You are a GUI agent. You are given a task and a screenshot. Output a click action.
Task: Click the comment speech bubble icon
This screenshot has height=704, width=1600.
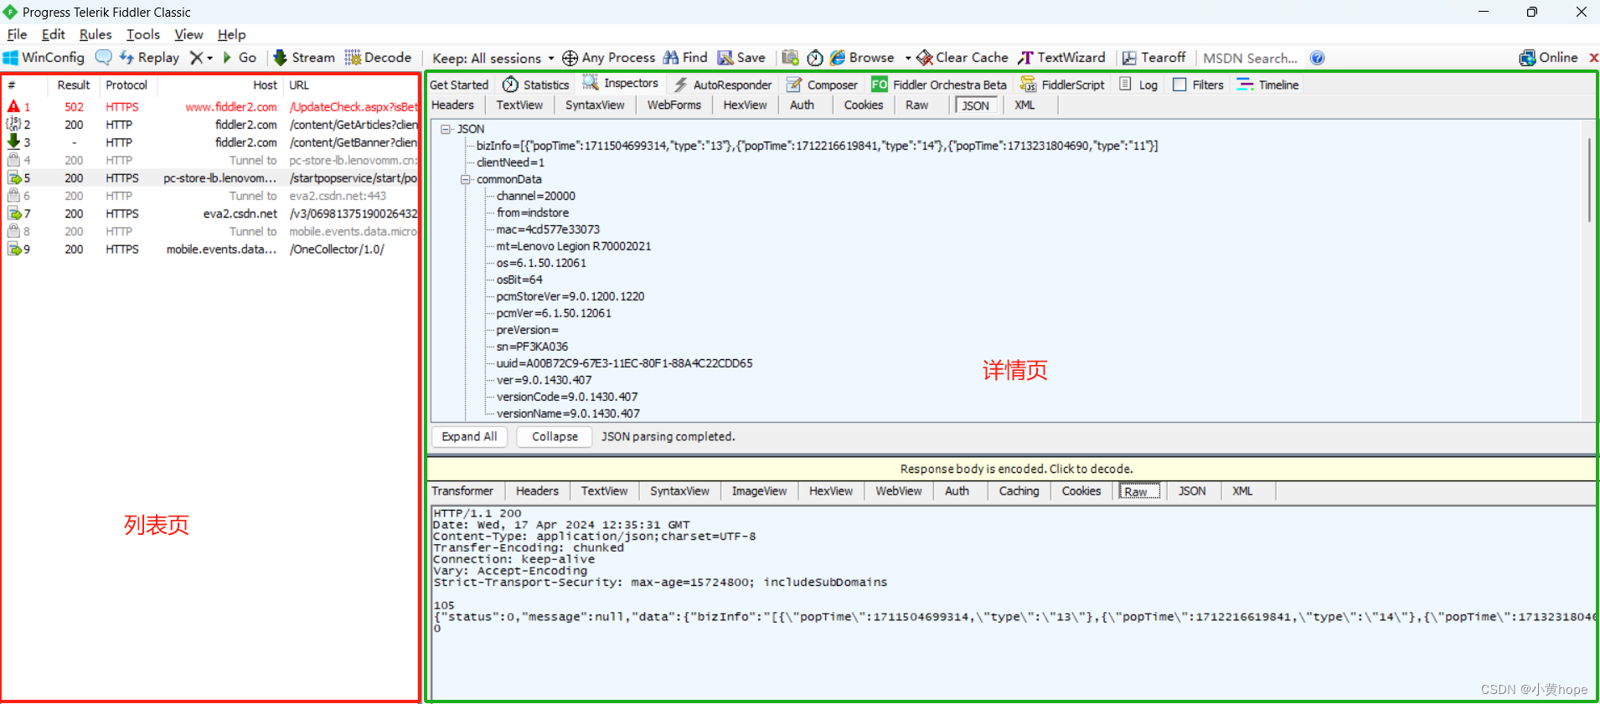point(103,58)
